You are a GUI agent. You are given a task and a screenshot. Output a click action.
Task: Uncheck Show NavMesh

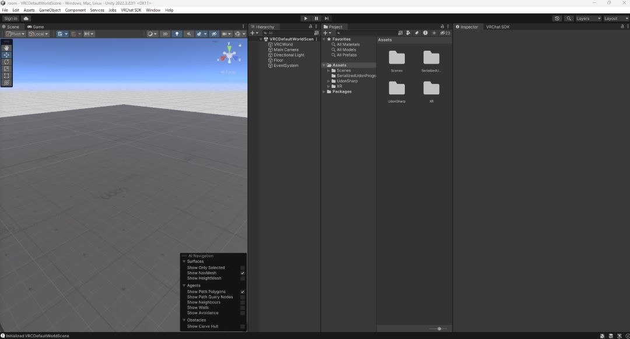coord(242,273)
